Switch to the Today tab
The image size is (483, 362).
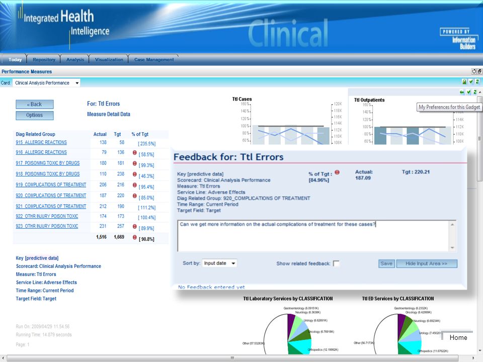pyautogui.click(x=15, y=59)
